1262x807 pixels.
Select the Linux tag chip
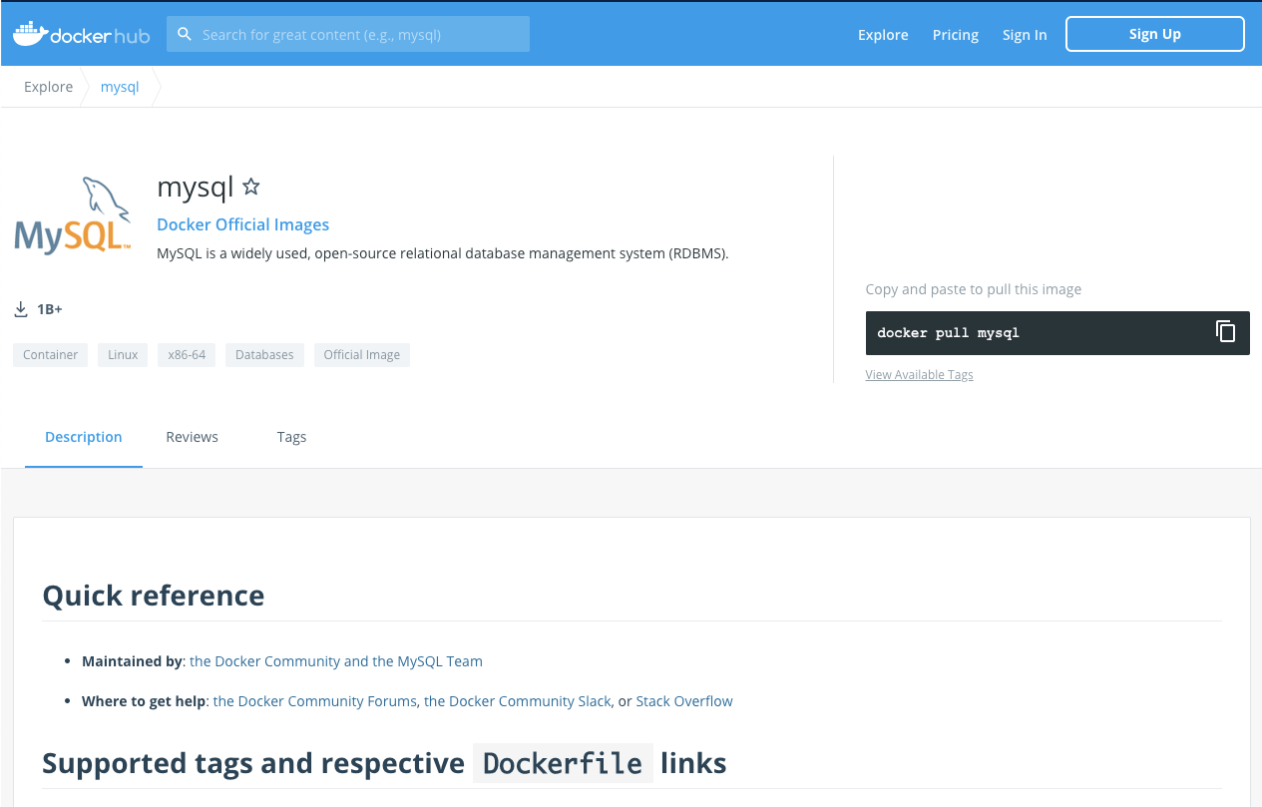point(123,355)
